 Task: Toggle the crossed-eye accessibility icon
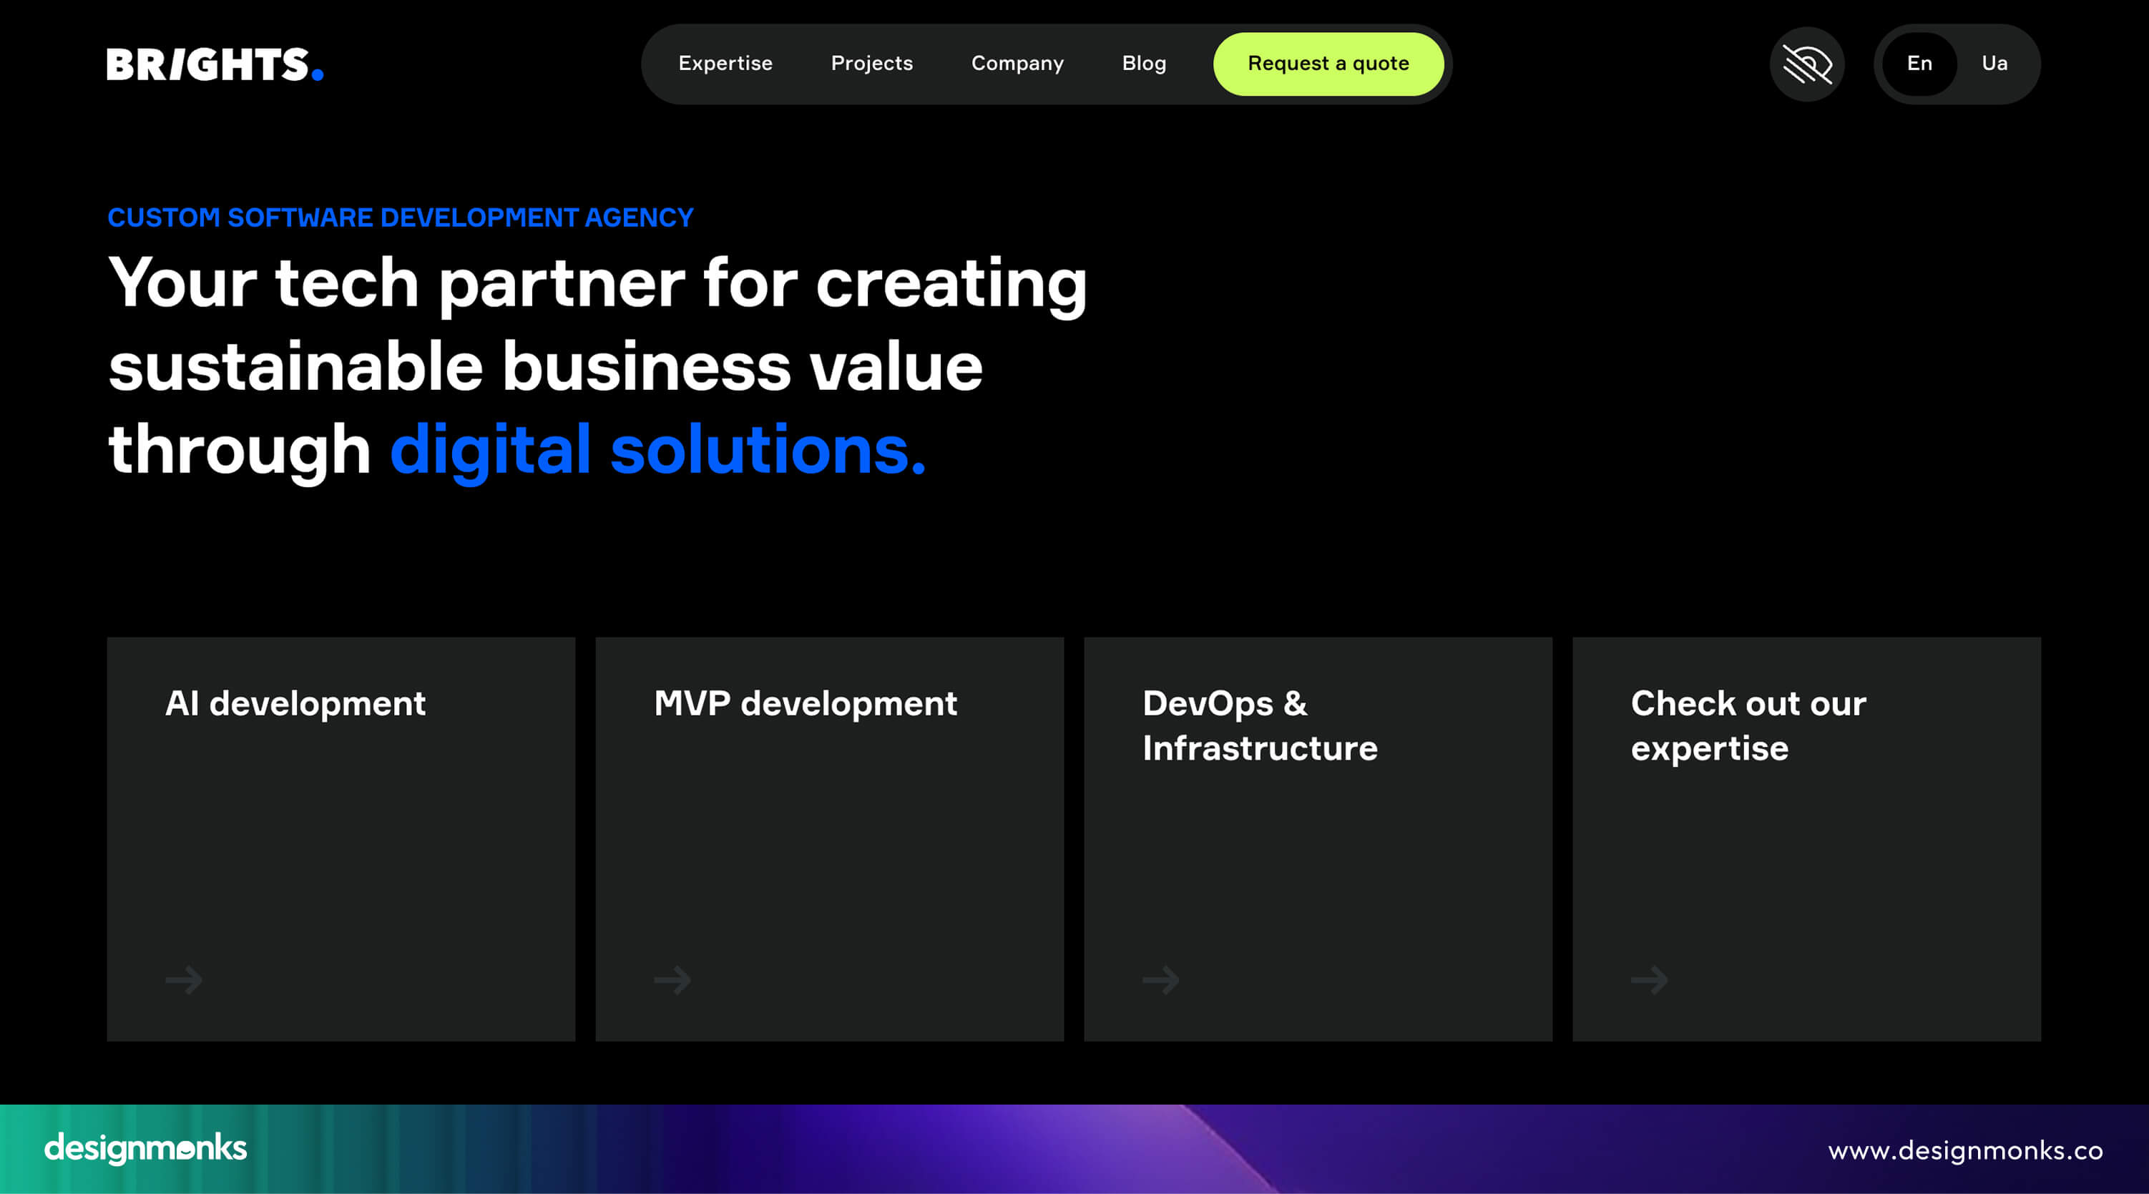1807,64
